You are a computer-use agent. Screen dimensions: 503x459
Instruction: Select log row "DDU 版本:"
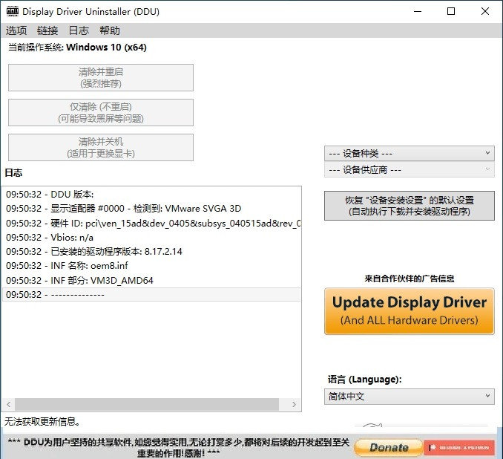coord(151,195)
